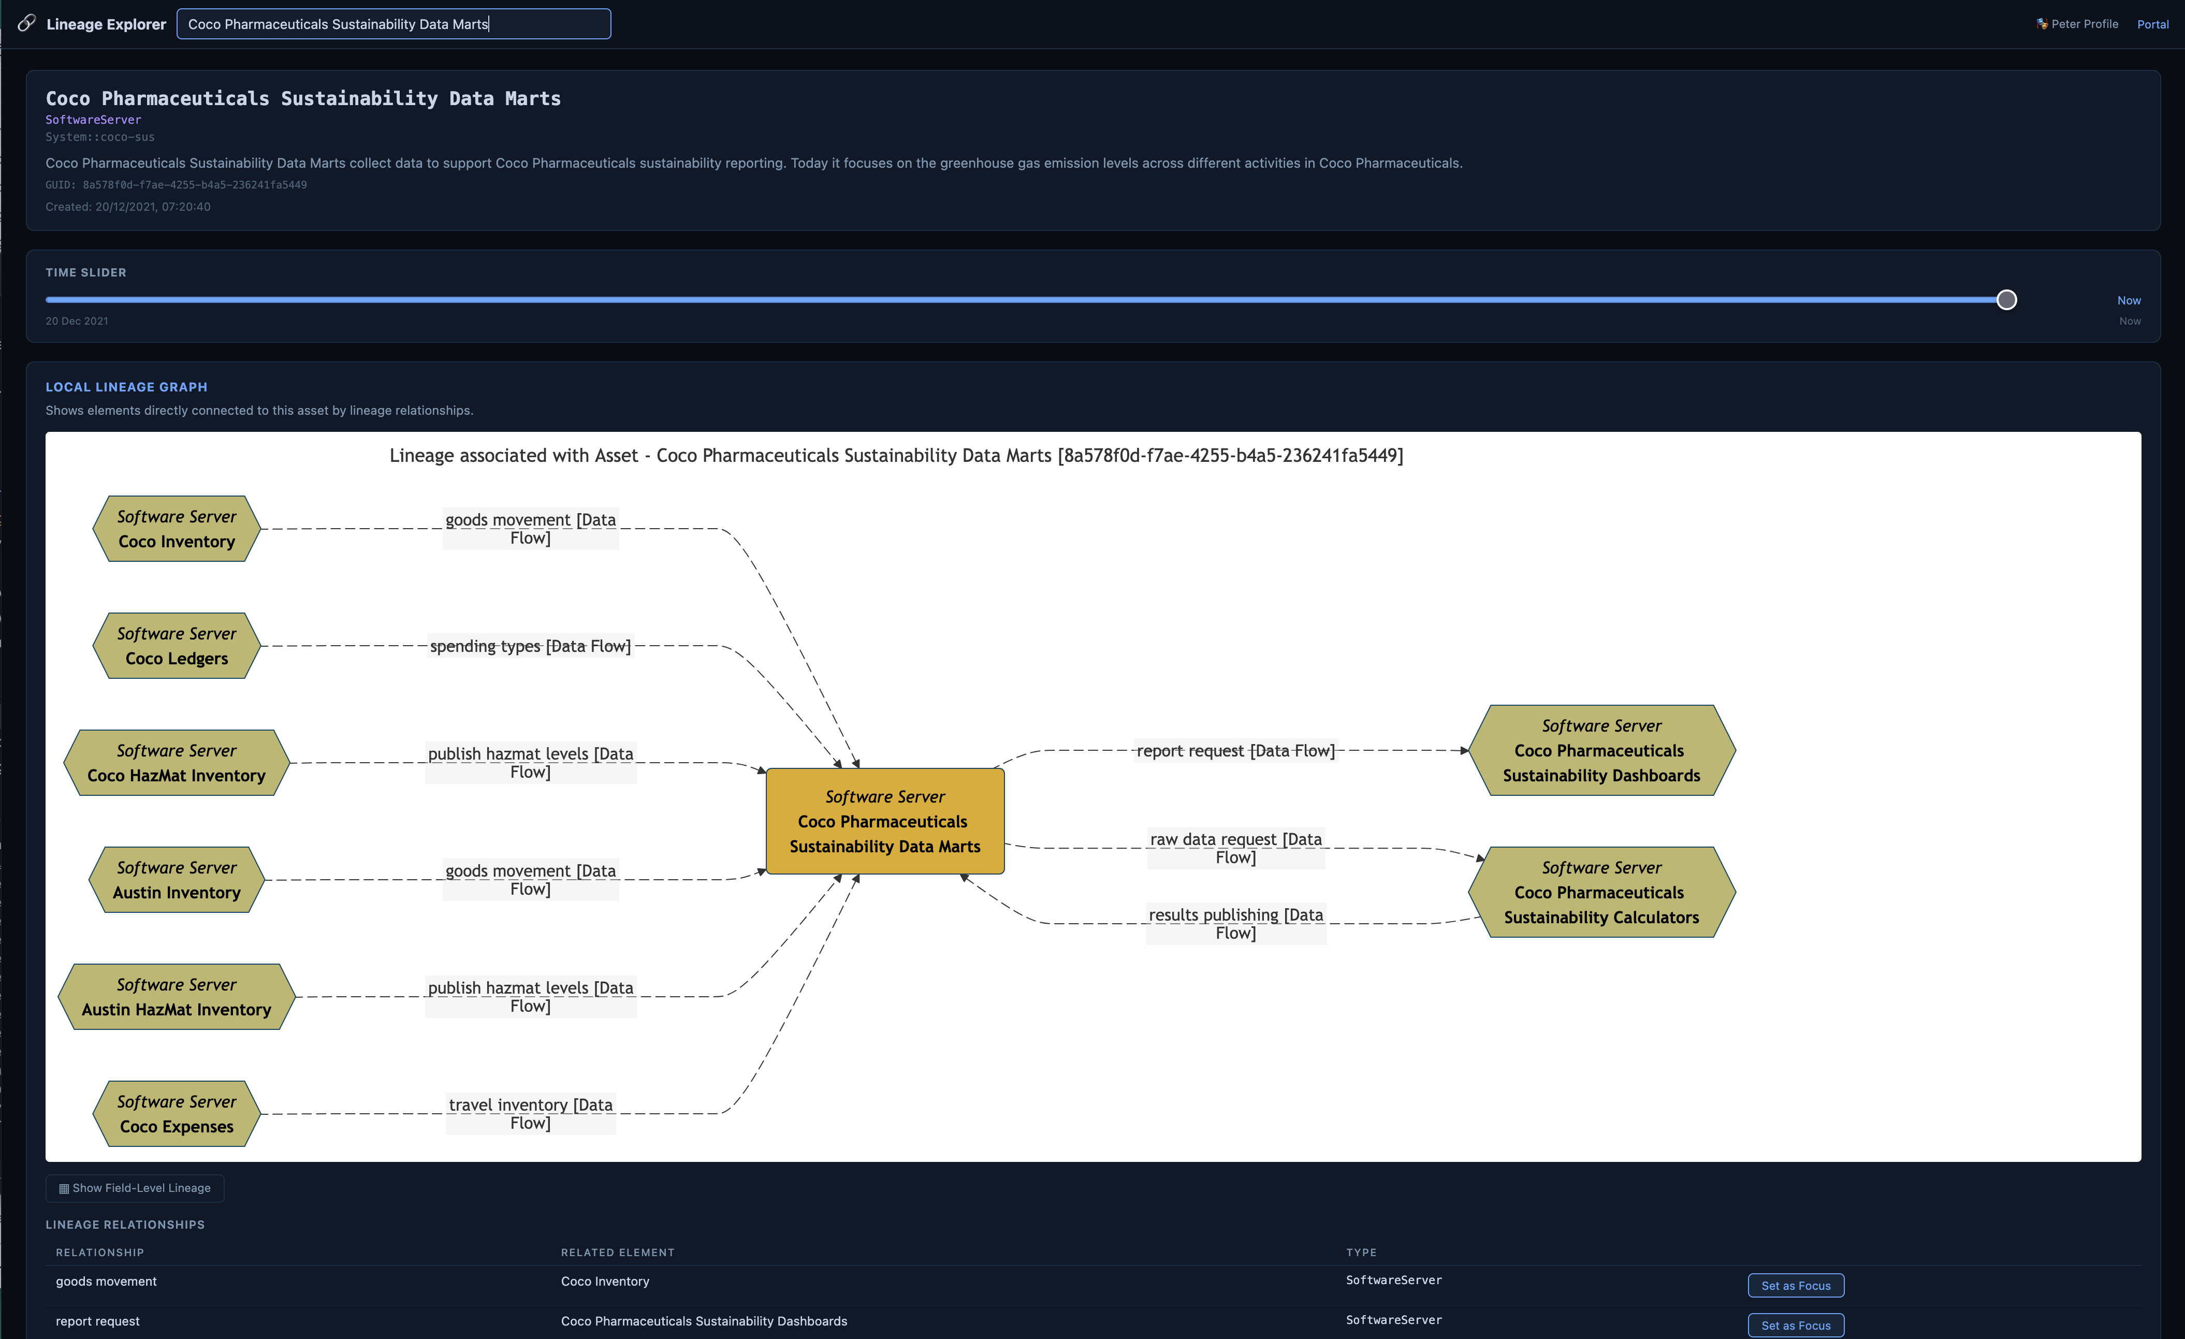Image resolution: width=2185 pixels, height=1339 pixels.
Task: Click the RELATIONSHIP column header
Action: point(99,1253)
